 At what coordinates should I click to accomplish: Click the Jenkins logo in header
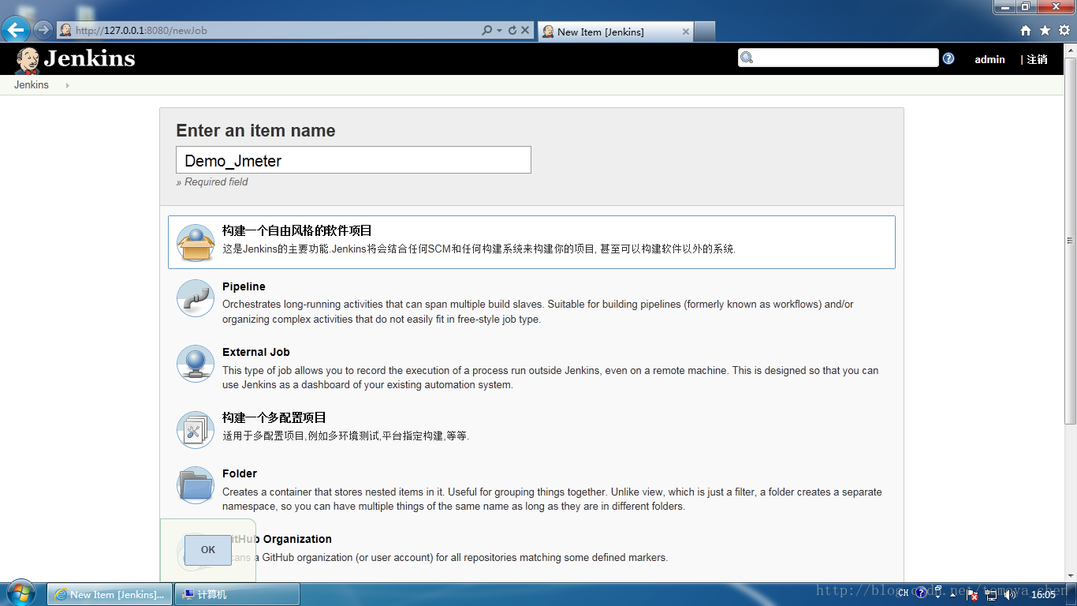point(76,59)
